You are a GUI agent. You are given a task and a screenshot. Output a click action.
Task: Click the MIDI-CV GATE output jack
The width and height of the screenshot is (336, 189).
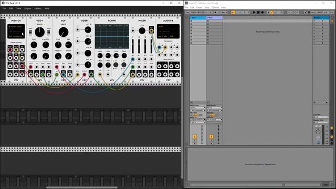[x=16, y=50]
